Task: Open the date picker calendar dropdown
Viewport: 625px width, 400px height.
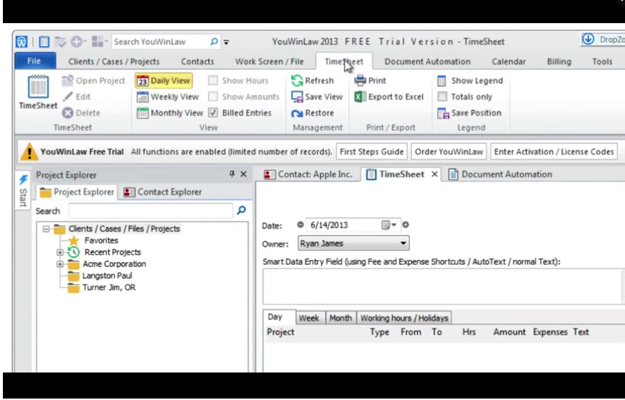Action: pyautogui.click(x=389, y=225)
